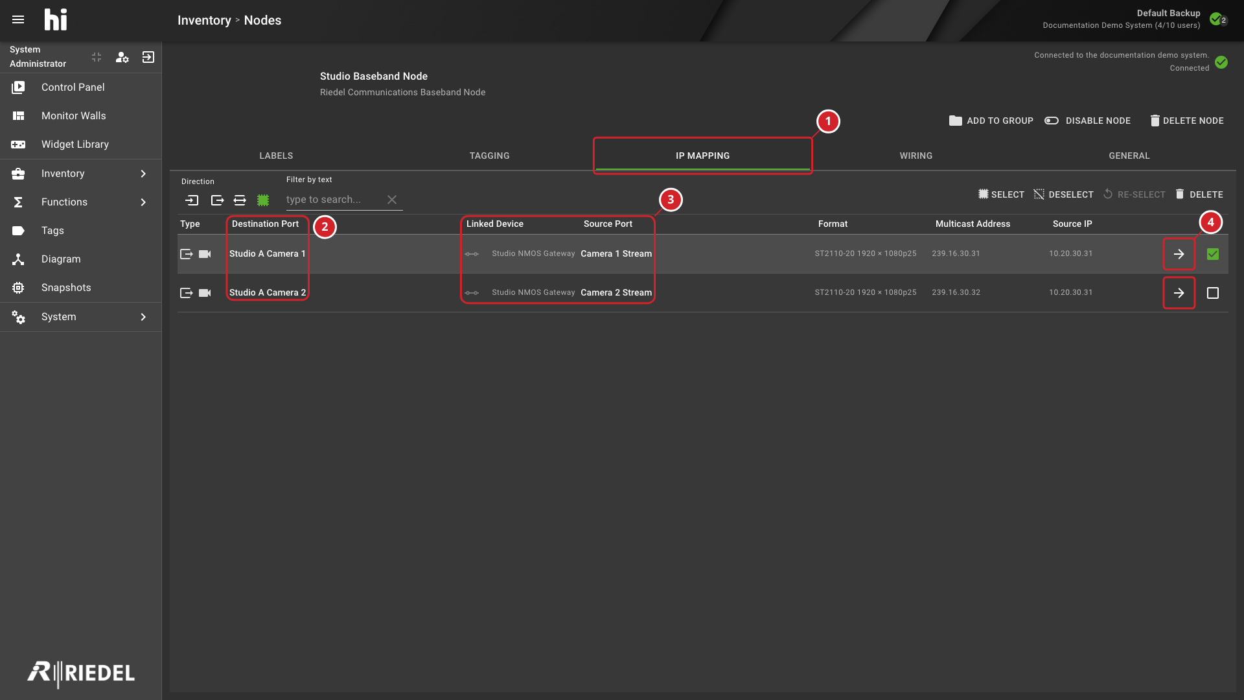The width and height of the screenshot is (1244, 700).
Task: Open Widget Library
Action: click(x=81, y=144)
